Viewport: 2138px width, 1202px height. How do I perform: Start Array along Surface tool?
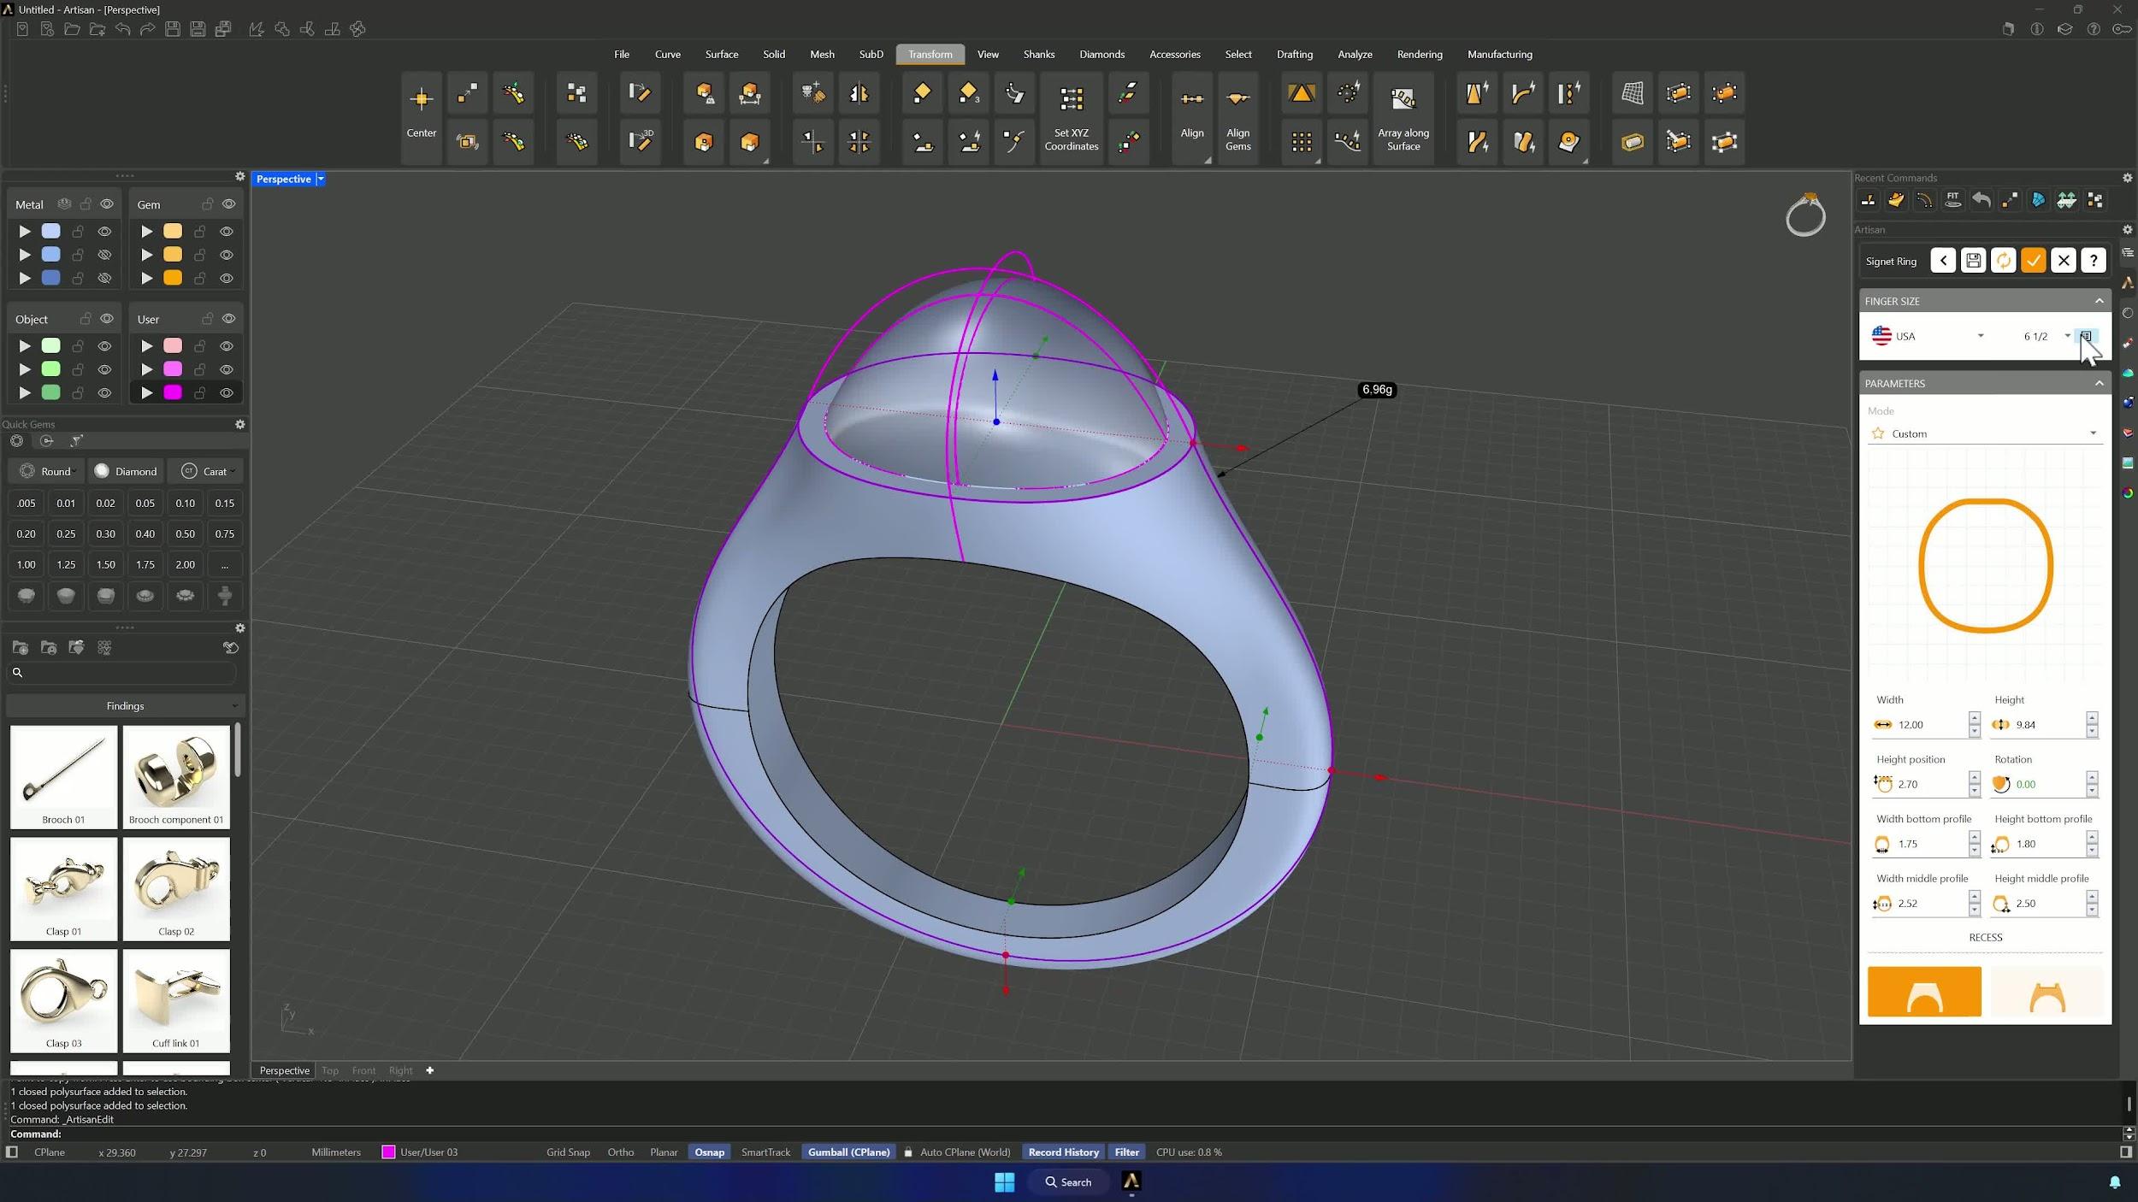(x=1403, y=117)
